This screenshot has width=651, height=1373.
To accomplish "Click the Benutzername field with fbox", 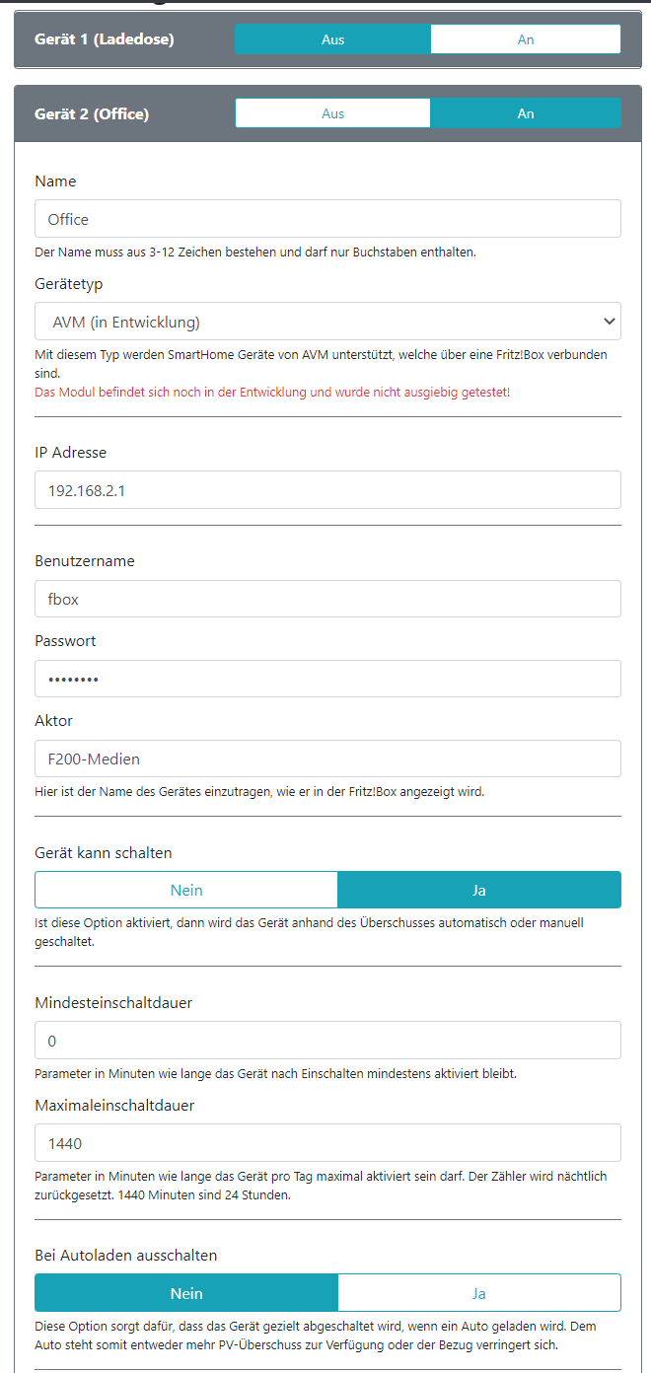I will tap(327, 599).
